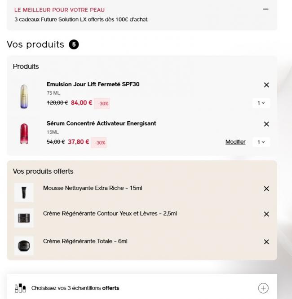Open quantity dropdown for Emulsion Jour Lift
This screenshot has height=299, width=292.
click(x=261, y=103)
